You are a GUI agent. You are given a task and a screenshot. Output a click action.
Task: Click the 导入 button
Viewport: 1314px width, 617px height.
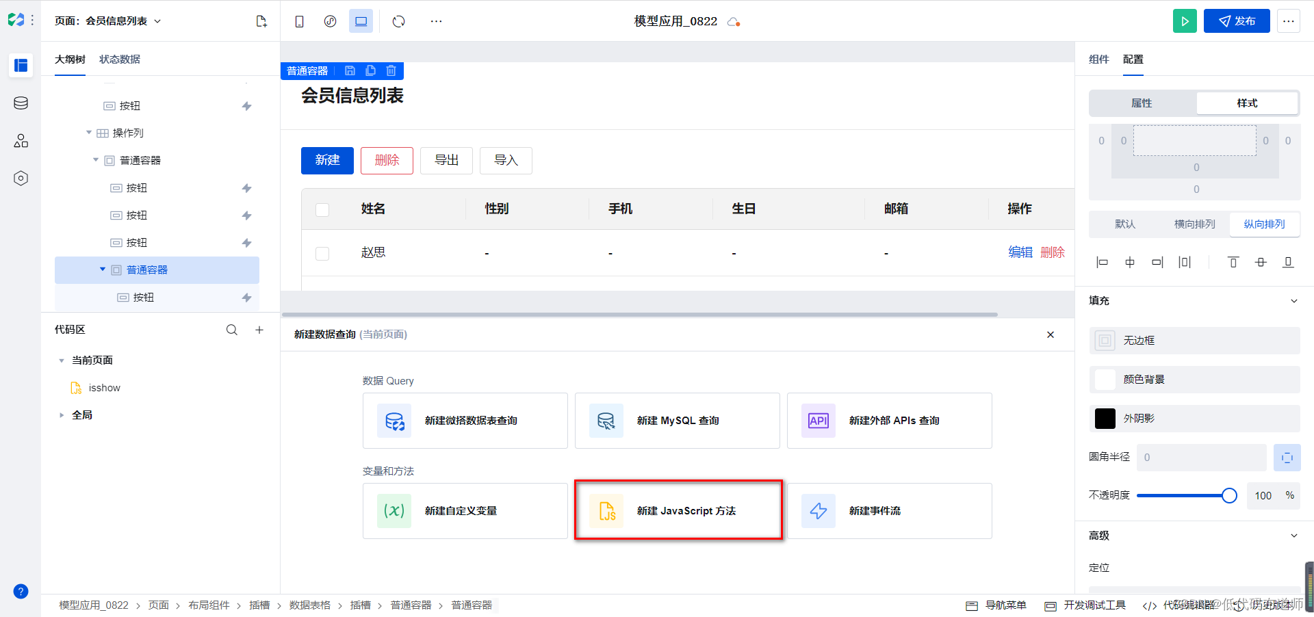coord(506,161)
